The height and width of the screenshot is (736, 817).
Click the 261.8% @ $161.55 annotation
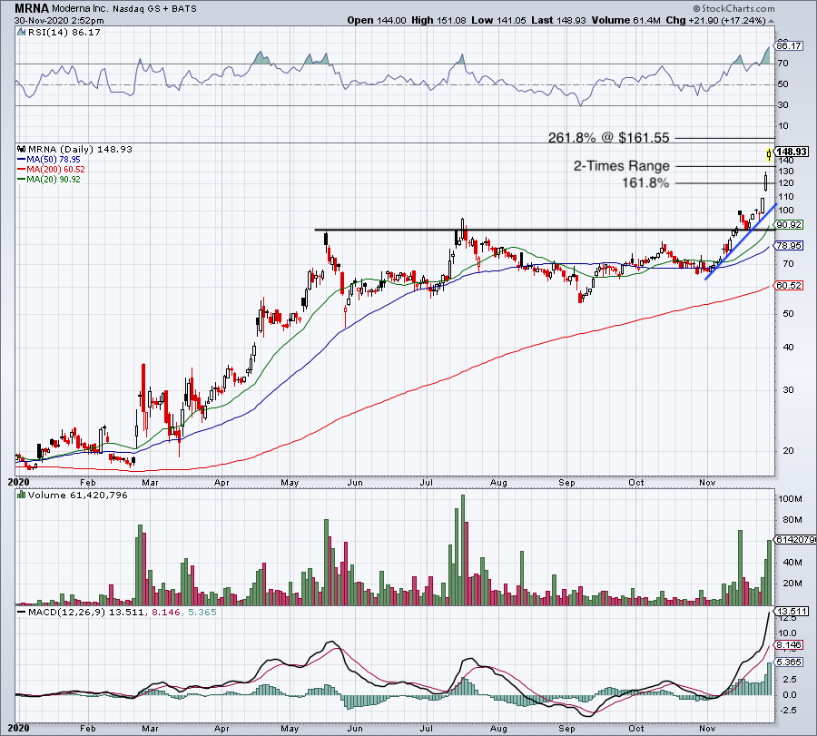coord(608,138)
